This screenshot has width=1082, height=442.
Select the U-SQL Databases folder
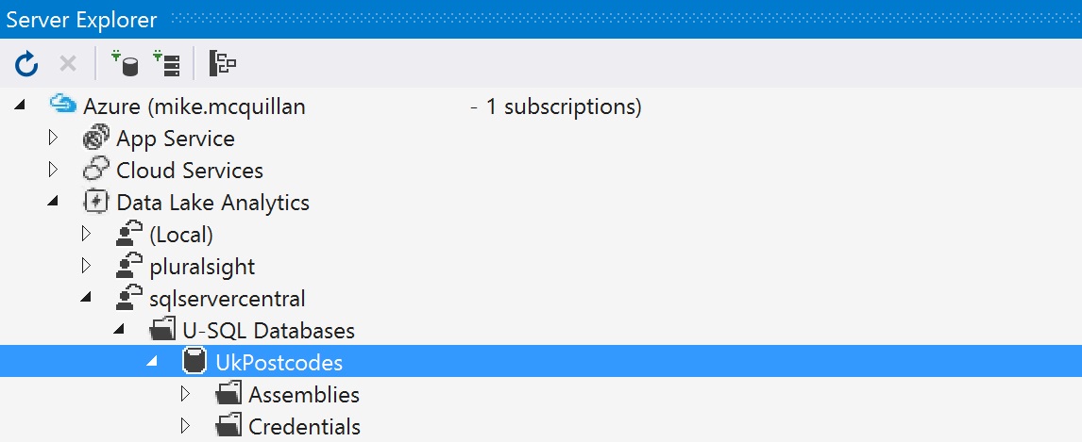pos(268,330)
